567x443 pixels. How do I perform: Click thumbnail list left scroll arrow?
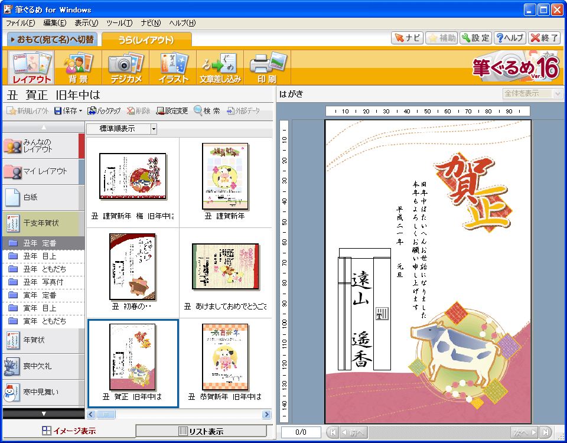[x=91, y=415]
